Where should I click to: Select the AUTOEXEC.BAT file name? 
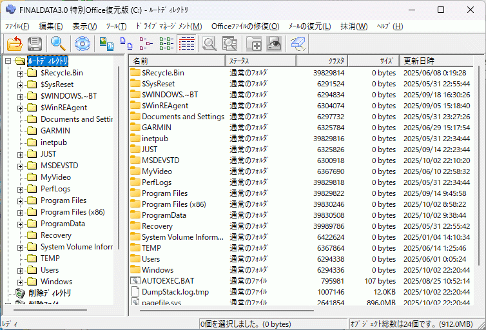(168, 281)
